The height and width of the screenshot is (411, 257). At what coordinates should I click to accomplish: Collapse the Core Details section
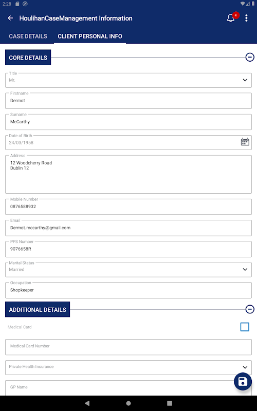pyautogui.click(x=250, y=57)
